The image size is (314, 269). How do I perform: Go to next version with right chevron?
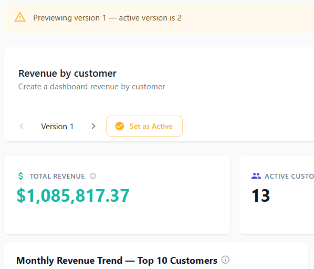(93, 126)
